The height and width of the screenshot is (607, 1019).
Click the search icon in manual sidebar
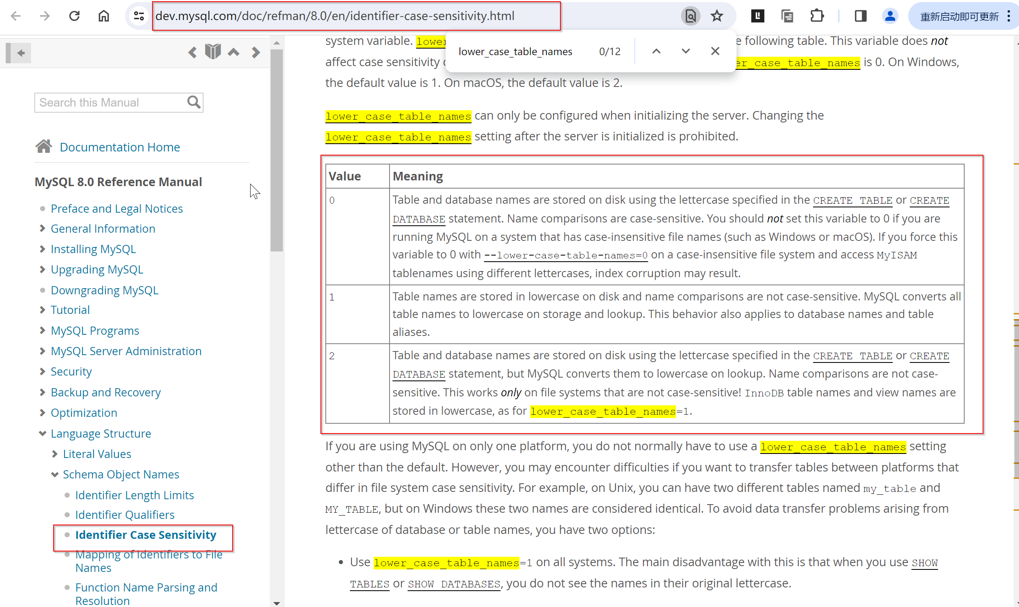coord(194,102)
